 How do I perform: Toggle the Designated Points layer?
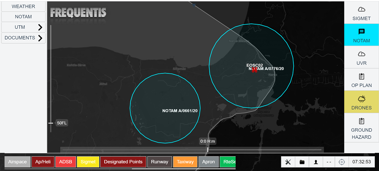pos(123,162)
